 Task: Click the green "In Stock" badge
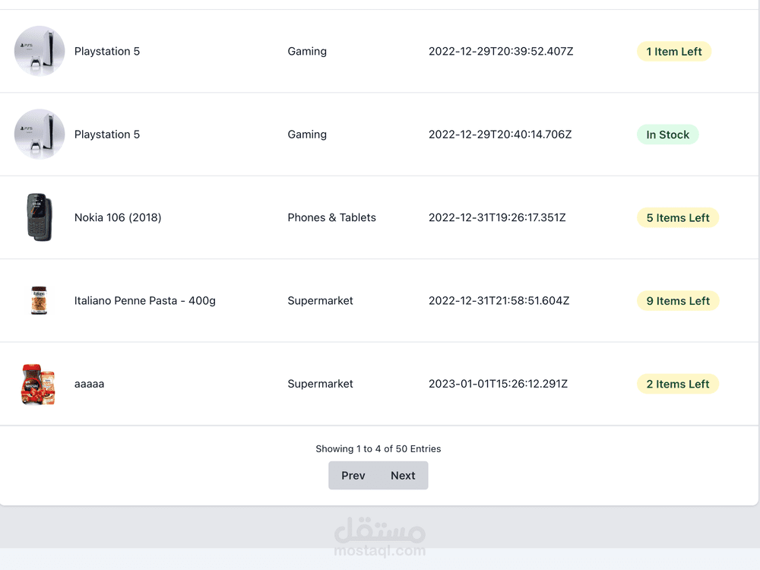pyautogui.click(x=667, y=135)
